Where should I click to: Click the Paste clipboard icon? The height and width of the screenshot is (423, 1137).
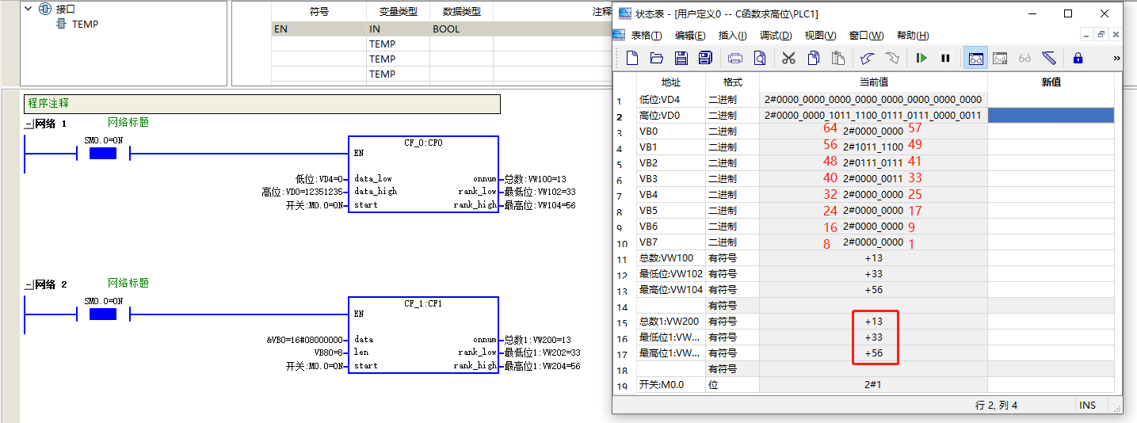(x=837, y=58)
